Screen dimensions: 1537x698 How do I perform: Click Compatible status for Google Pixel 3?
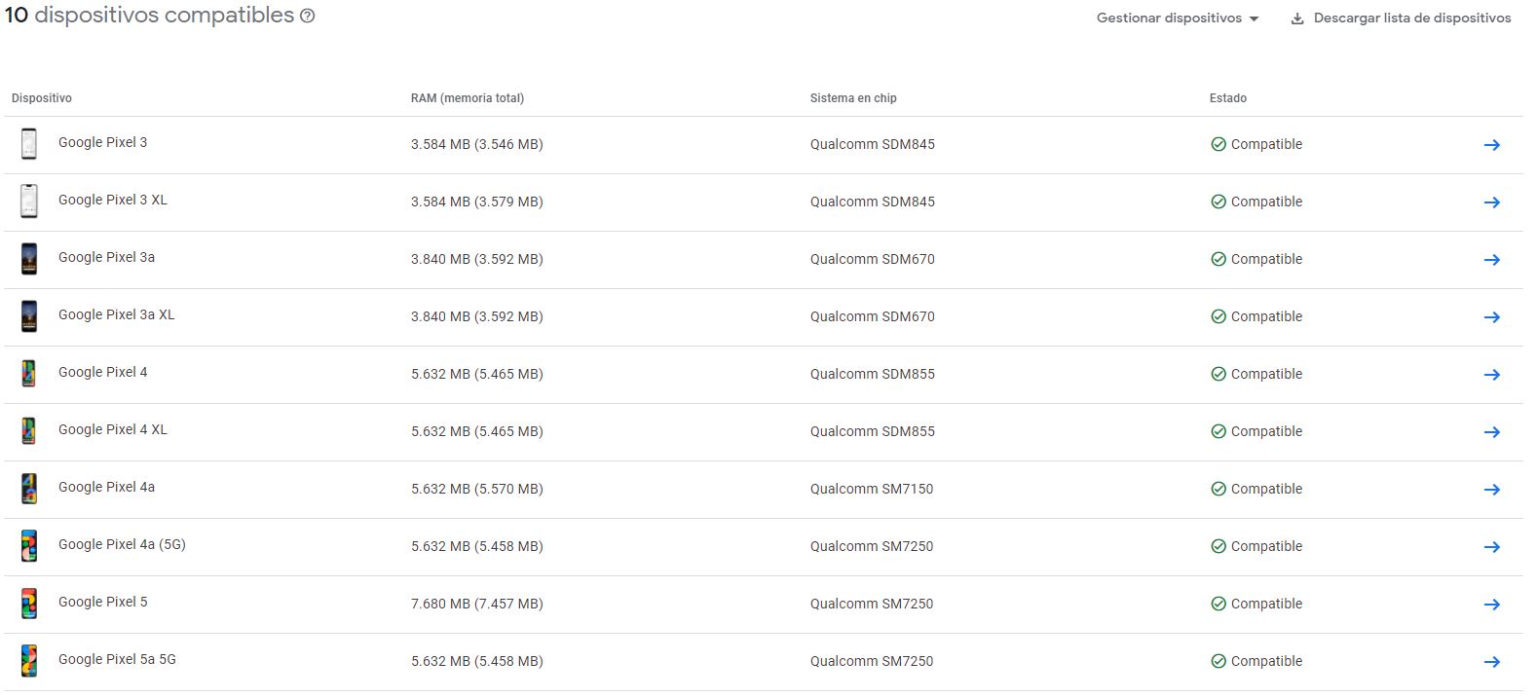(1256, 144)
